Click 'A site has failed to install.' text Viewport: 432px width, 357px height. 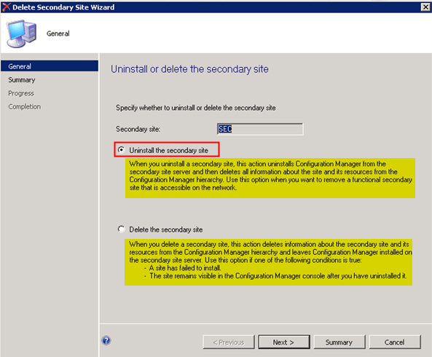click(x=185, y=268)
